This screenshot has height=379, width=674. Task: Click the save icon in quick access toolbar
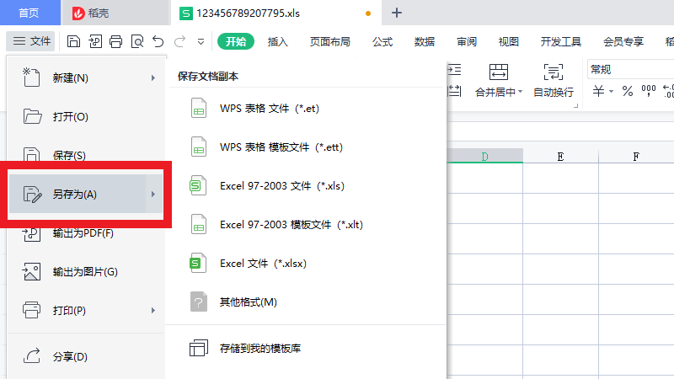tap(73, 41)
